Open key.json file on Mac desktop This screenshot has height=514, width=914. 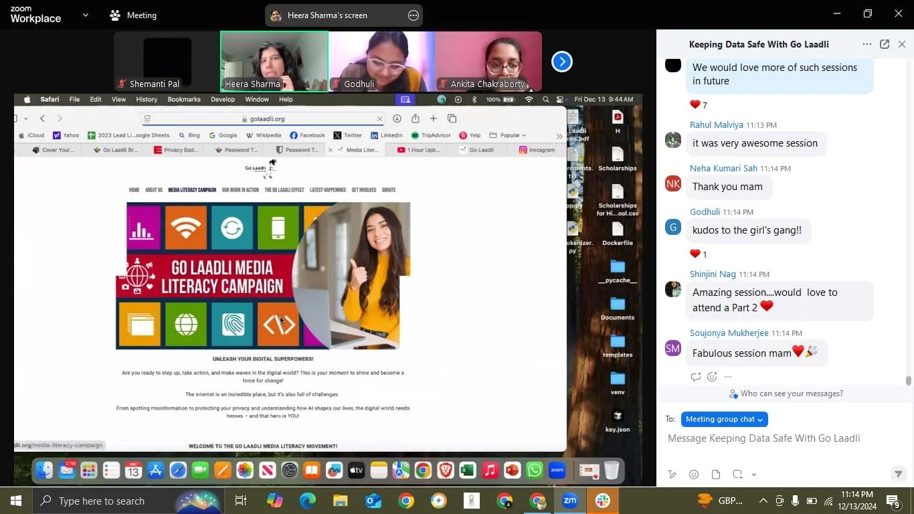(618, 420)
